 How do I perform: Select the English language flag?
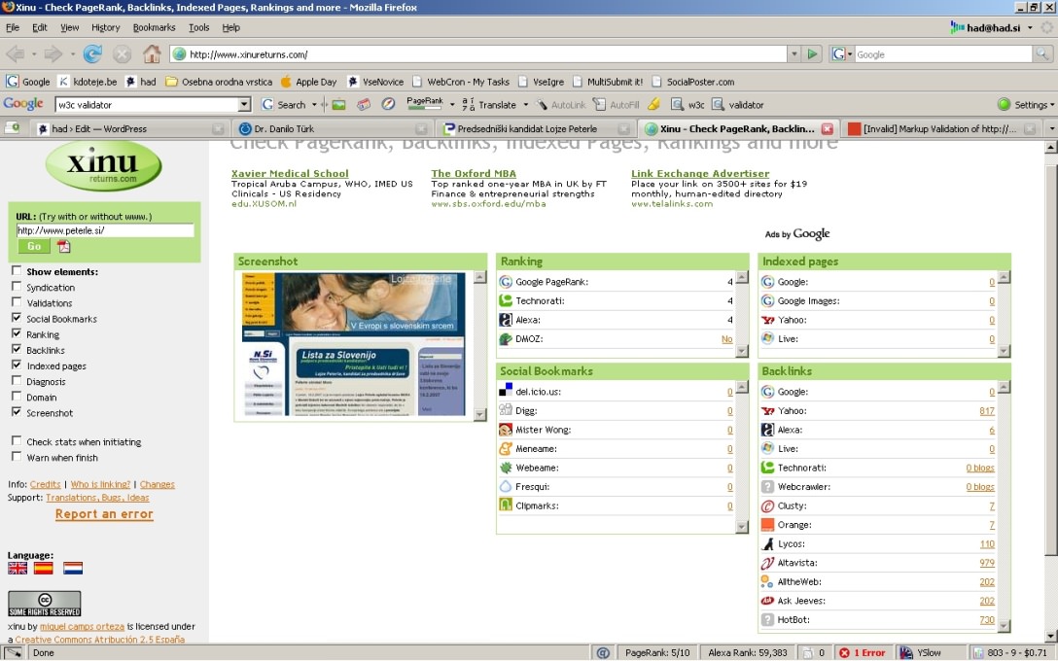[18, 568]
